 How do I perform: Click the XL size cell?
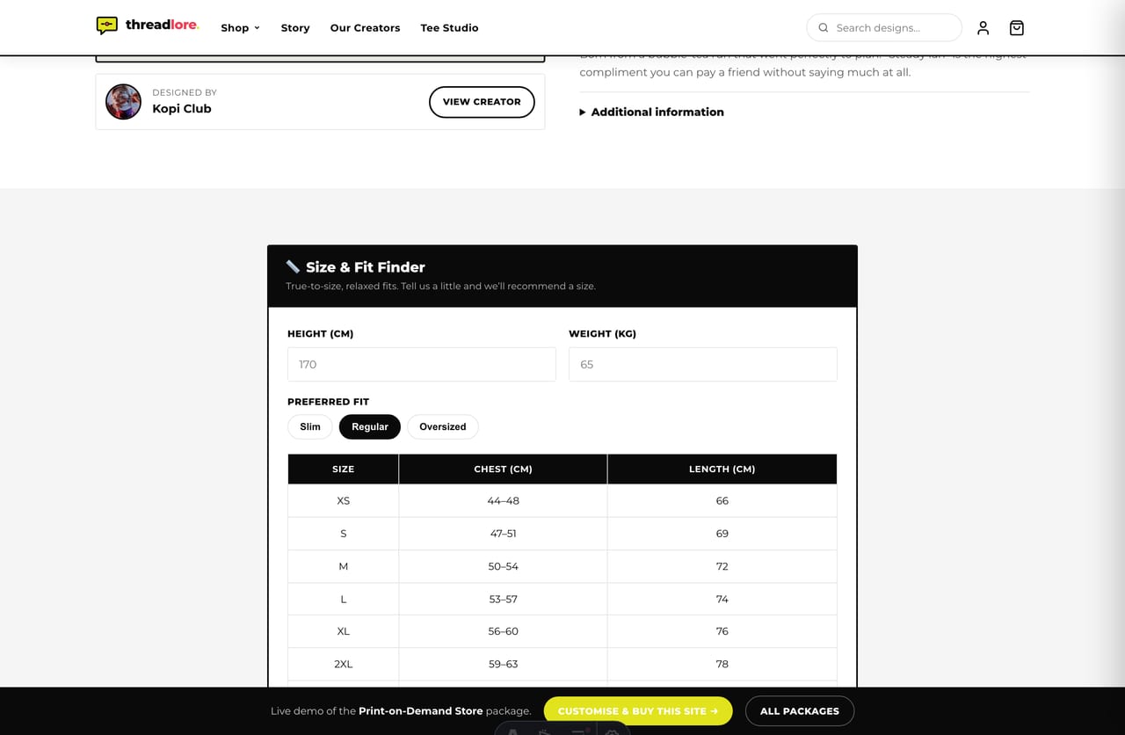(344, 631)
